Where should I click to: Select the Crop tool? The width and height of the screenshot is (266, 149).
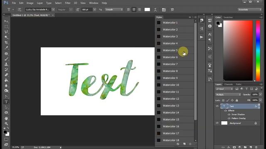click(6, 42)
